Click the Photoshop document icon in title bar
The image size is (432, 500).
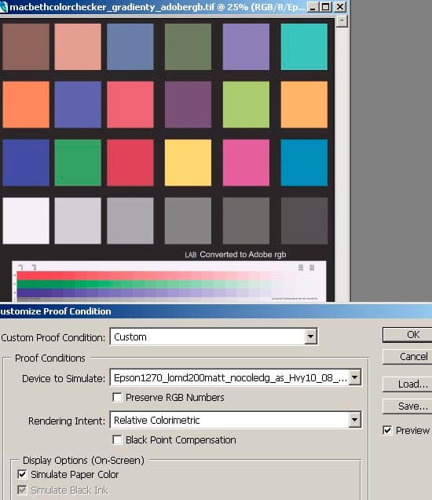(3, 7)
